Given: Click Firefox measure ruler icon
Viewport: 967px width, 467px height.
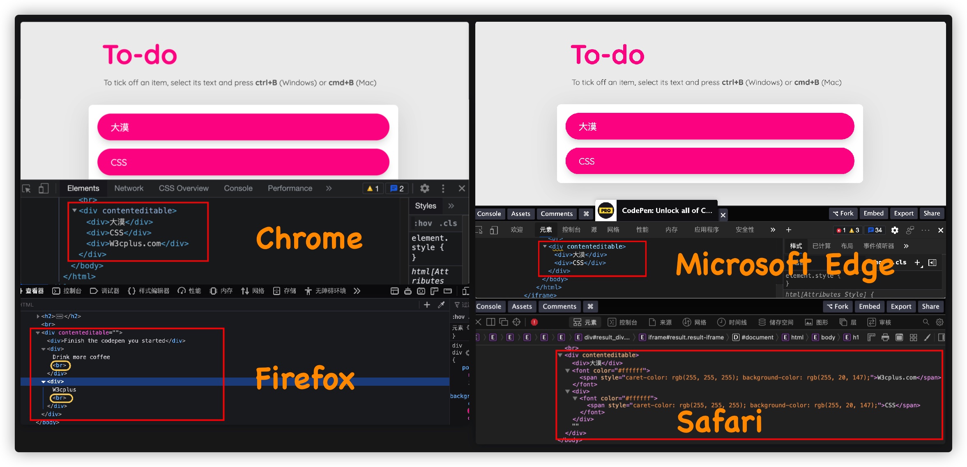Looking at the screenshot, I should point(448,291).
